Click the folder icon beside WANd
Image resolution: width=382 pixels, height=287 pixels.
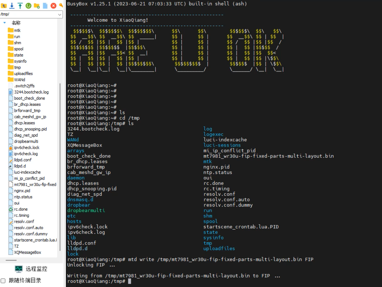10,79
